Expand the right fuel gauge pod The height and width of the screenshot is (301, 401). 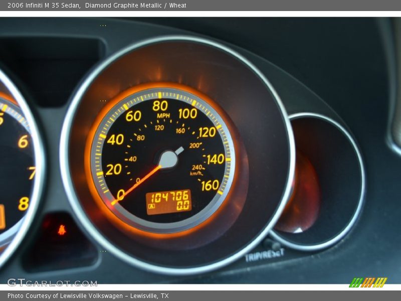(321, 181)
